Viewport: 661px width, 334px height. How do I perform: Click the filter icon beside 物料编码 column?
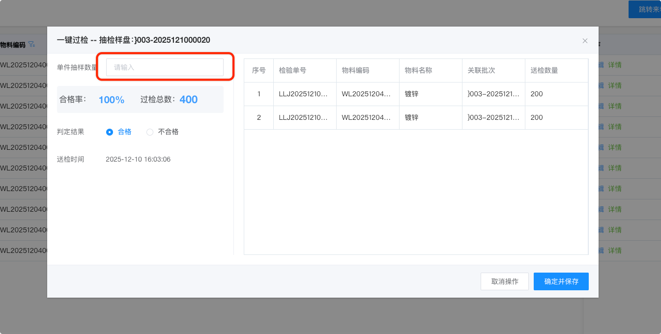(31, 45)
